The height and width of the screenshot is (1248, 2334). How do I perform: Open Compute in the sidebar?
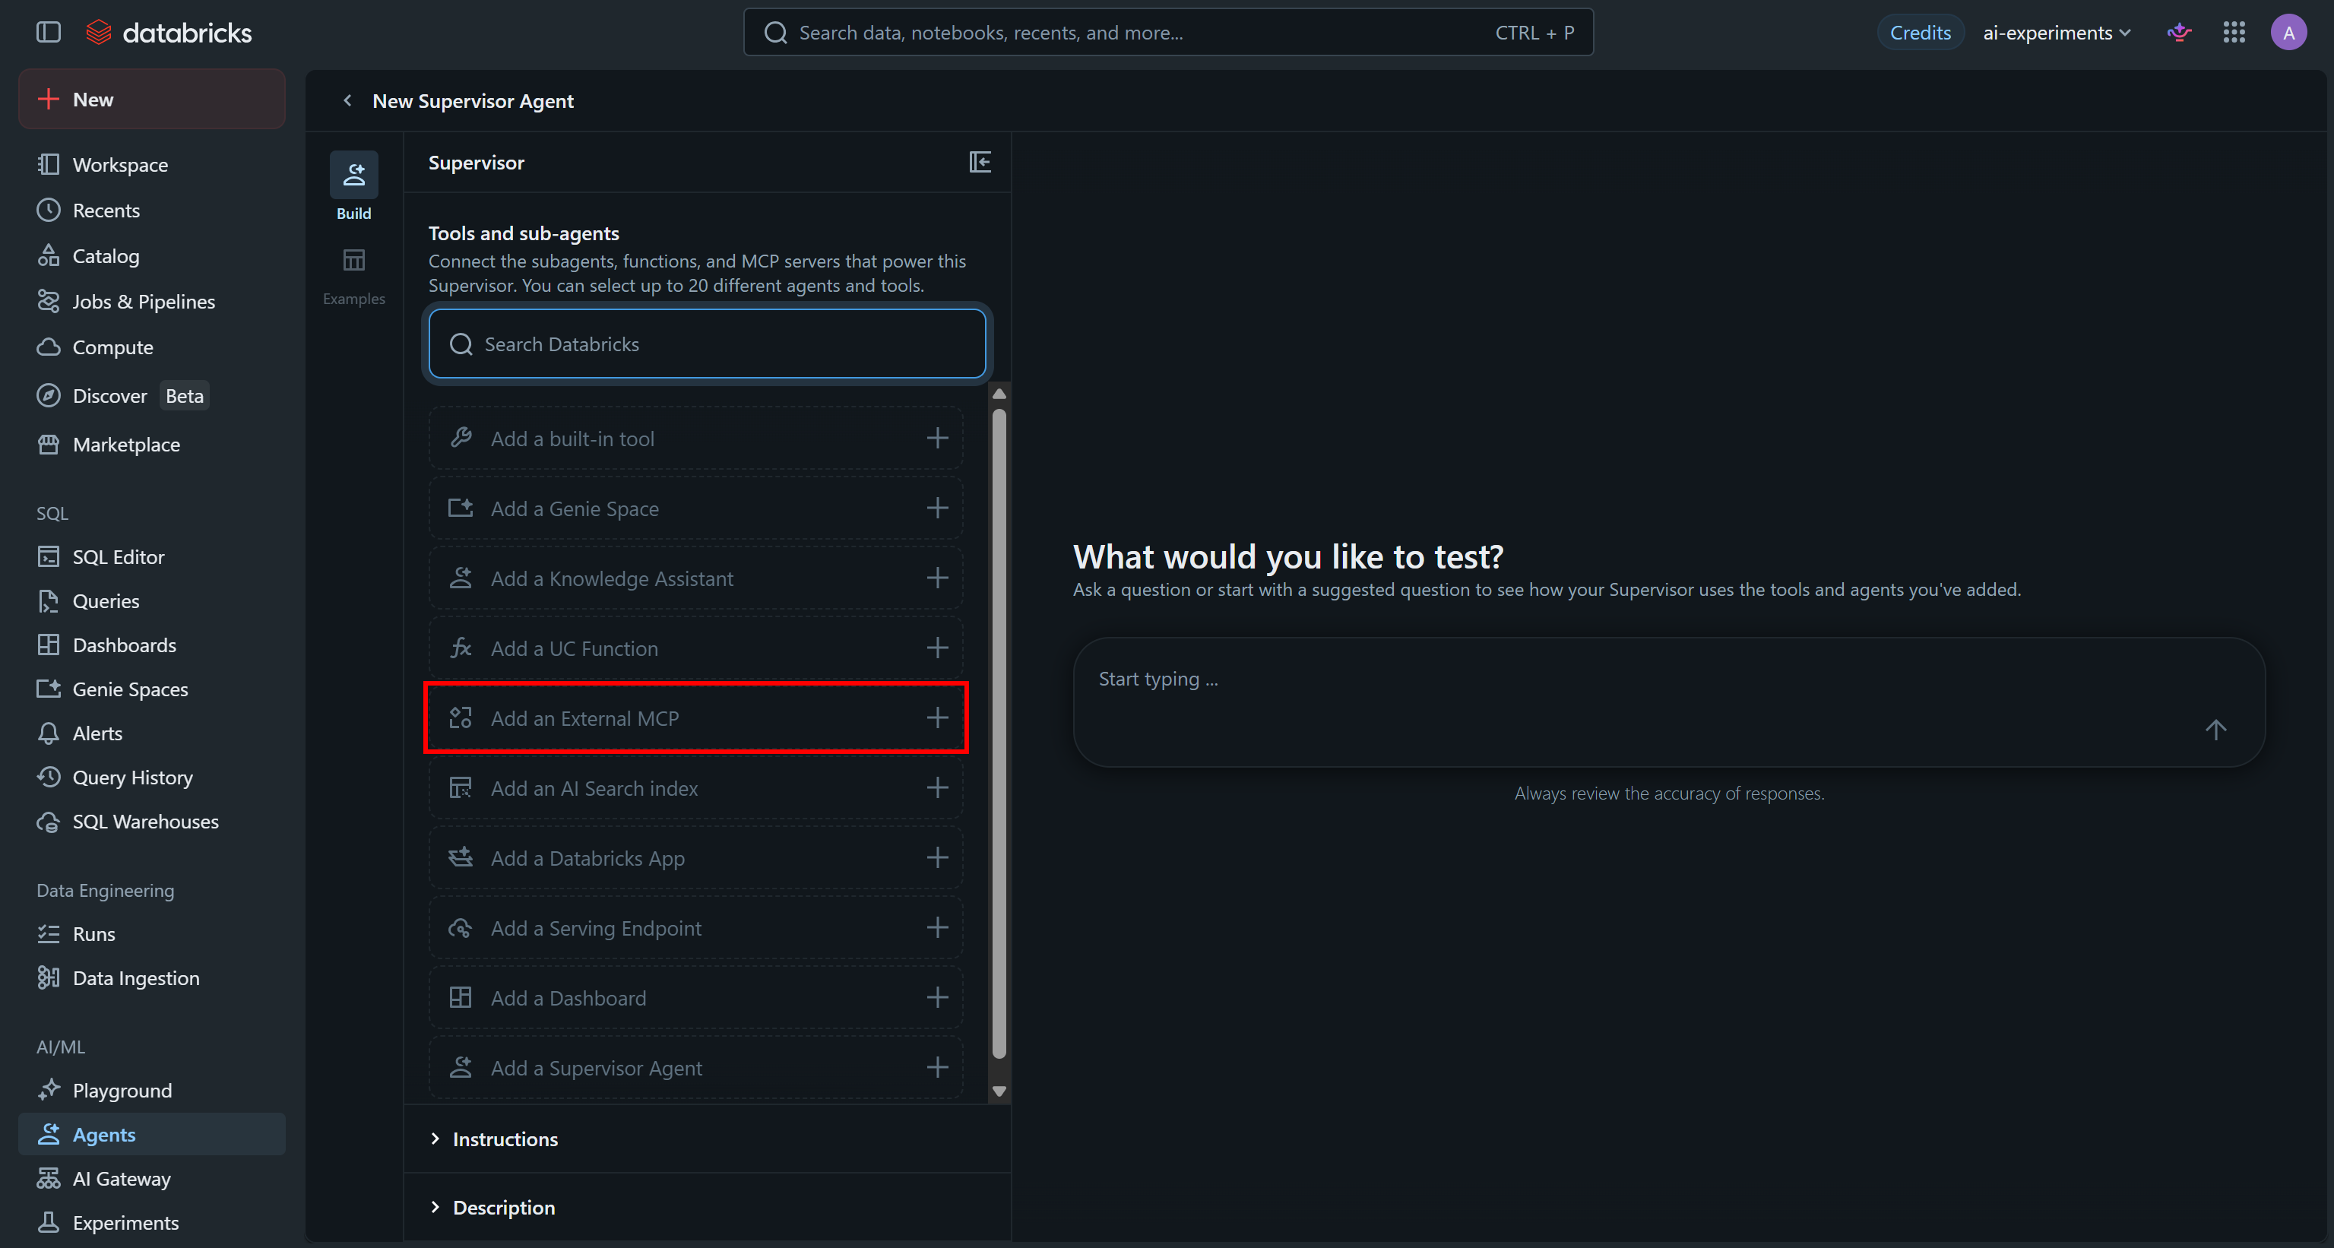[x=151, y=347]
